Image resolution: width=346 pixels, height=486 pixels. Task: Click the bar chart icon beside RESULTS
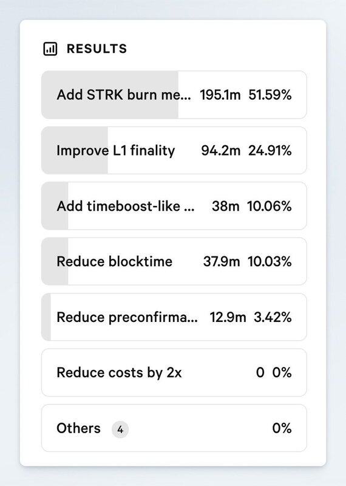coord(50,49)
